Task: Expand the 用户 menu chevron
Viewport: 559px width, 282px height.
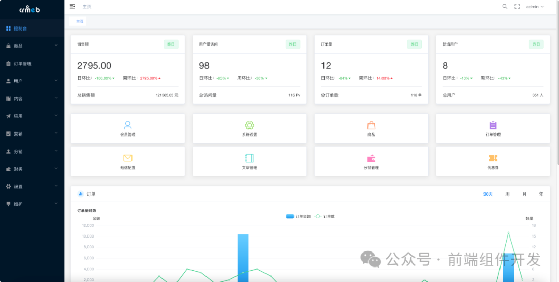Action: point(56,81)
